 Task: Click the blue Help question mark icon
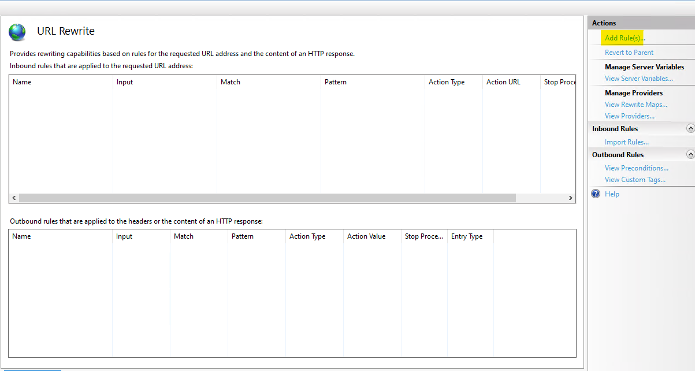(x=596, y=194)
